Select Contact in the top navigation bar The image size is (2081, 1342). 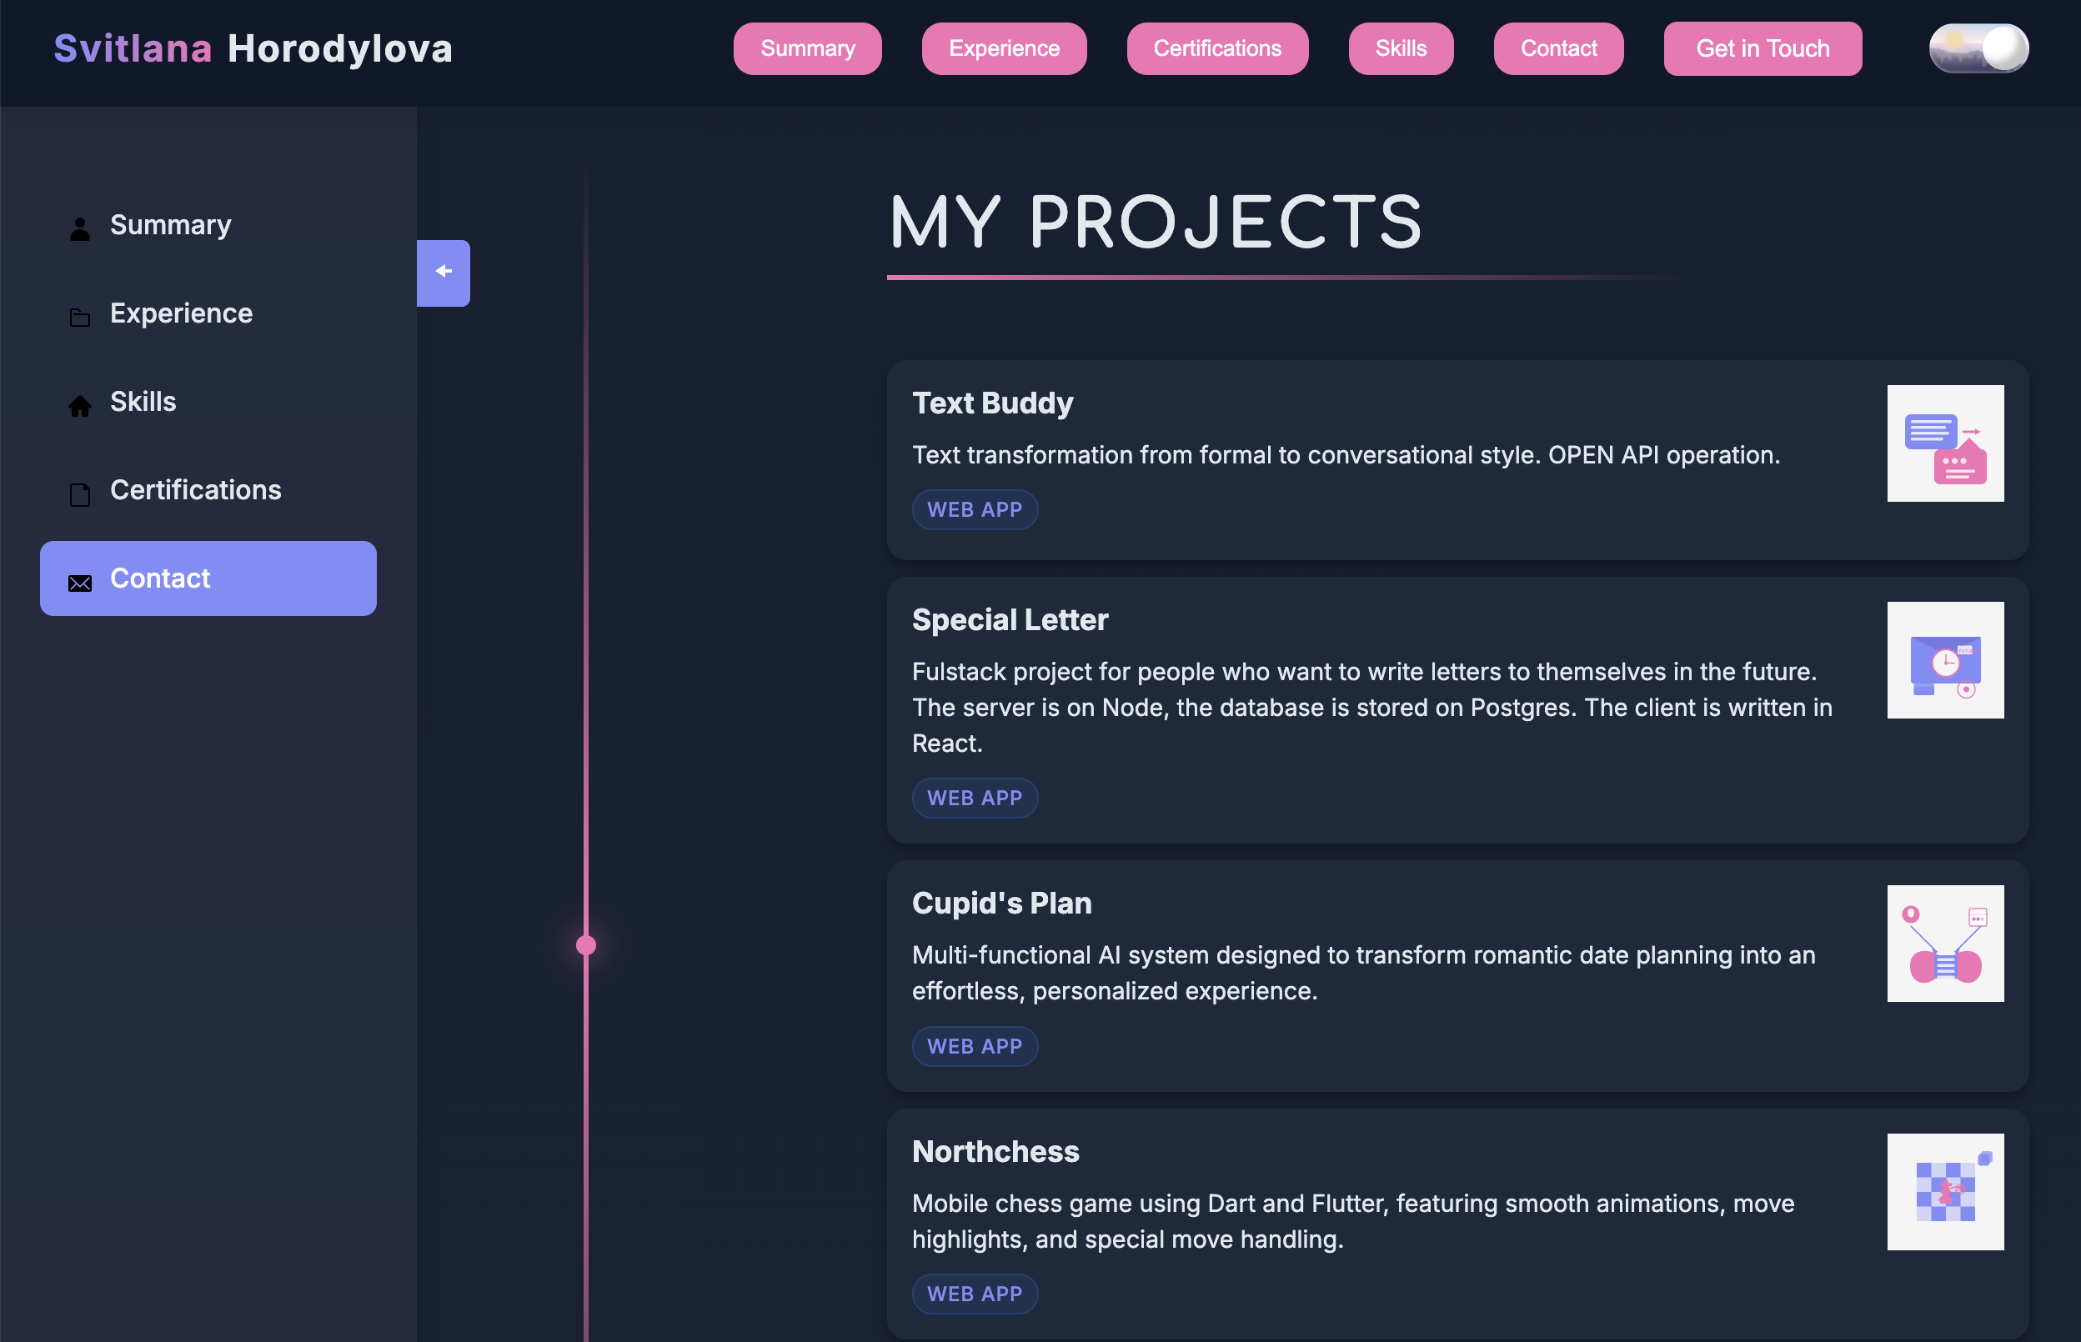pyautogui.click(x=1558, y=48)
